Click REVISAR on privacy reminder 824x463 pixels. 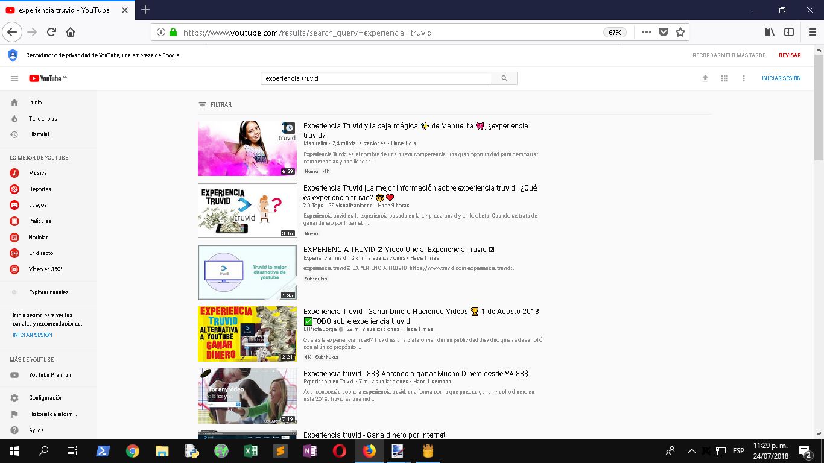click(x=790, y=55)
